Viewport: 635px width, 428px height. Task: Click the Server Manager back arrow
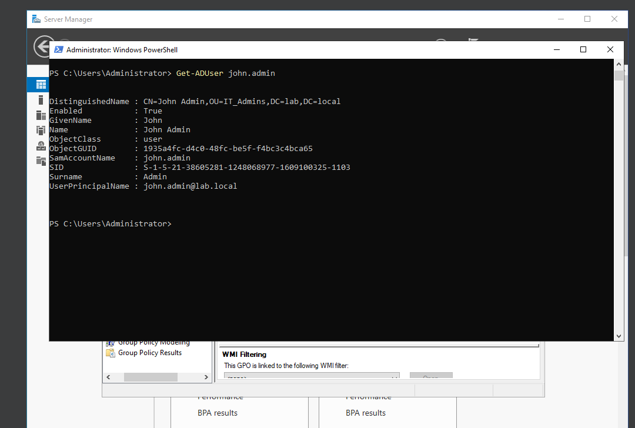pos(42,47)
